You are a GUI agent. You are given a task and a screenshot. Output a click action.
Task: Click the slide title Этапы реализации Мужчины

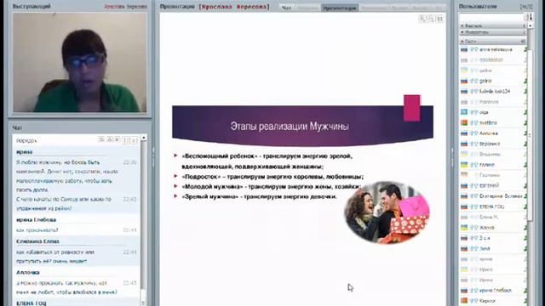(290, 127)
